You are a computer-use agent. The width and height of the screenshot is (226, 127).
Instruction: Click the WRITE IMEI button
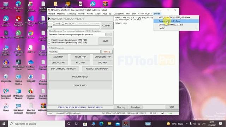click(x=107, y=52)
